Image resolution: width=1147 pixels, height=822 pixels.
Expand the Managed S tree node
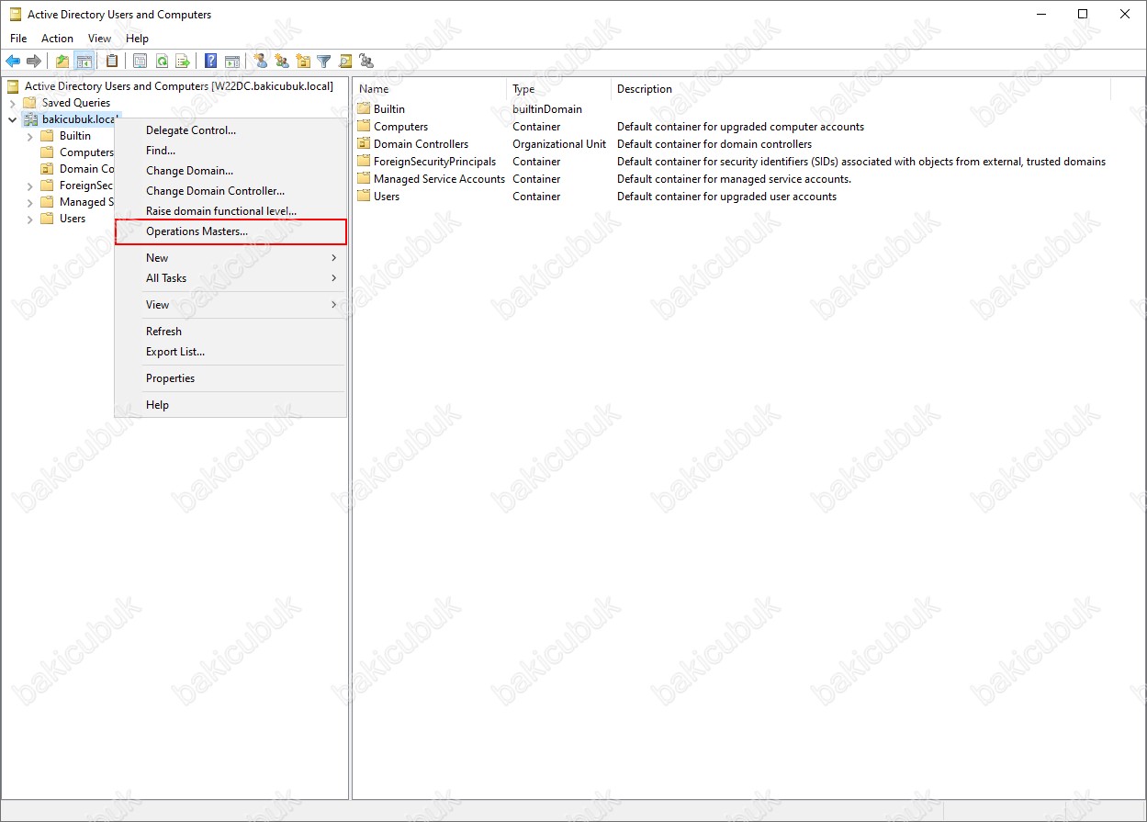click(30, 202)
